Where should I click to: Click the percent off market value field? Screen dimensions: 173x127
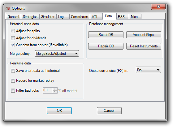pos(48,90)
